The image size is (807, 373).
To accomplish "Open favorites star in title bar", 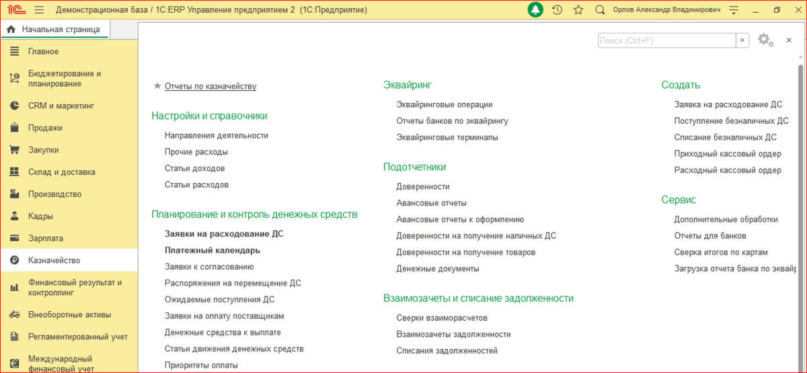I will tap(578, 10).
